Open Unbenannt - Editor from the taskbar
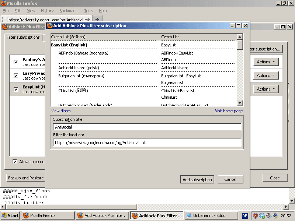This screenshot has width=295, height=221. coord(211,215)
